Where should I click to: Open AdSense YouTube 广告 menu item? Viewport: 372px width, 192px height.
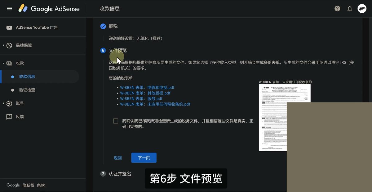pyautogui.click(x=37, y=27)
